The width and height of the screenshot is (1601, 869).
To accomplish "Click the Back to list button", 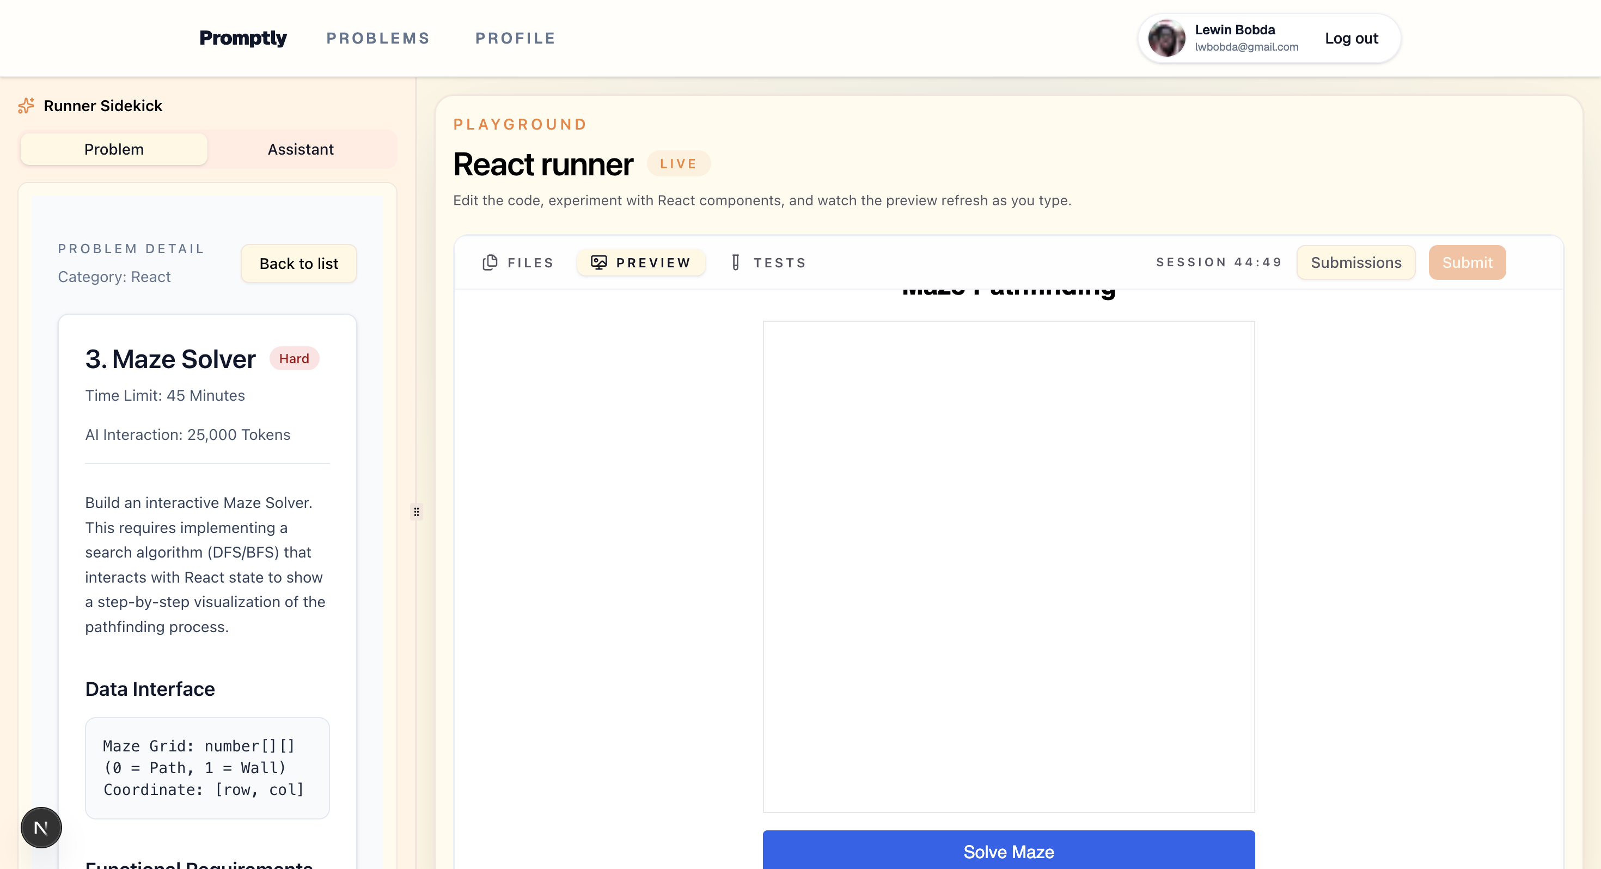I will (x=299, y=264).
